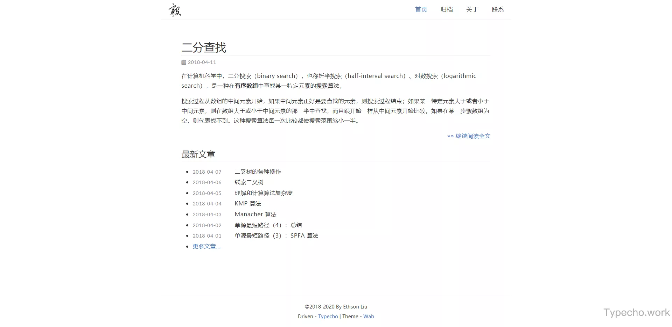Open the Typecho link in the footer
The height and width of the screenshot is (327, 672).
328,316
